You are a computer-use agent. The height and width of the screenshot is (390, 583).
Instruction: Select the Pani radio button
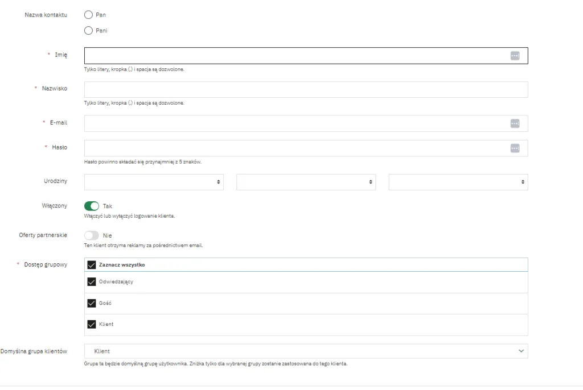click(x=88, y=30)
